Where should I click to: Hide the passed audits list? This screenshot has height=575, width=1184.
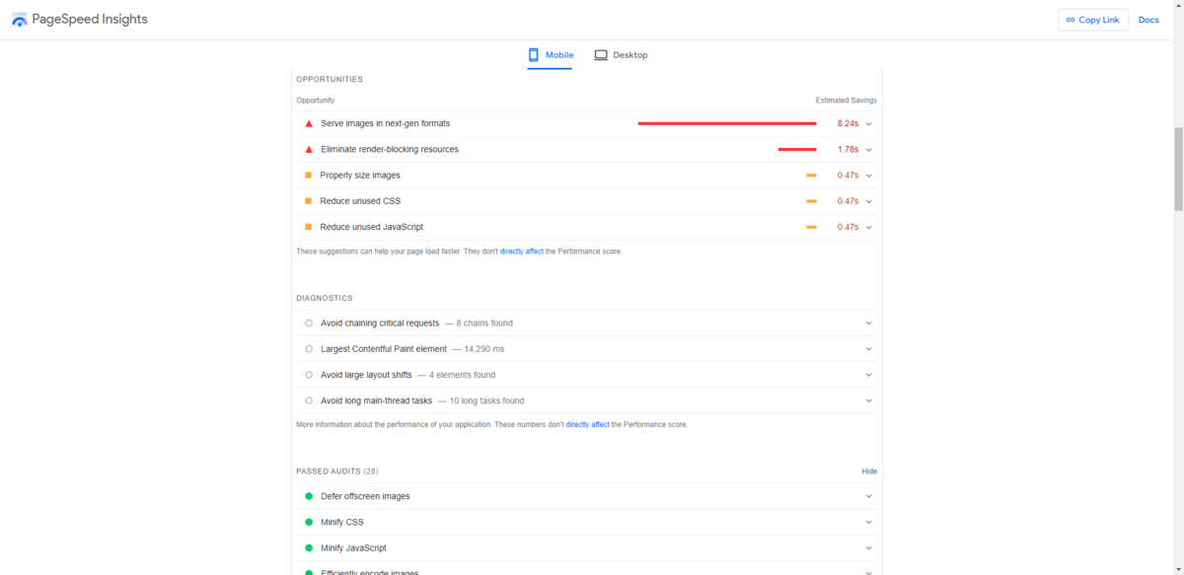point(869,471)
